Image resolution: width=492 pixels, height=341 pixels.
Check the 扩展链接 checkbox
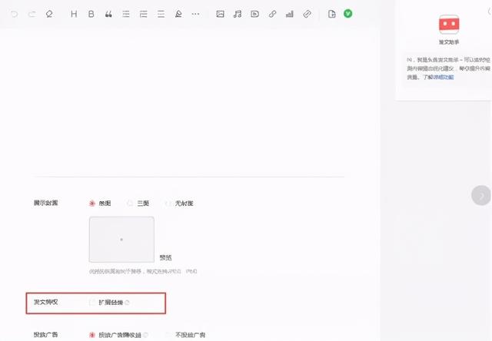pos(93,303)
